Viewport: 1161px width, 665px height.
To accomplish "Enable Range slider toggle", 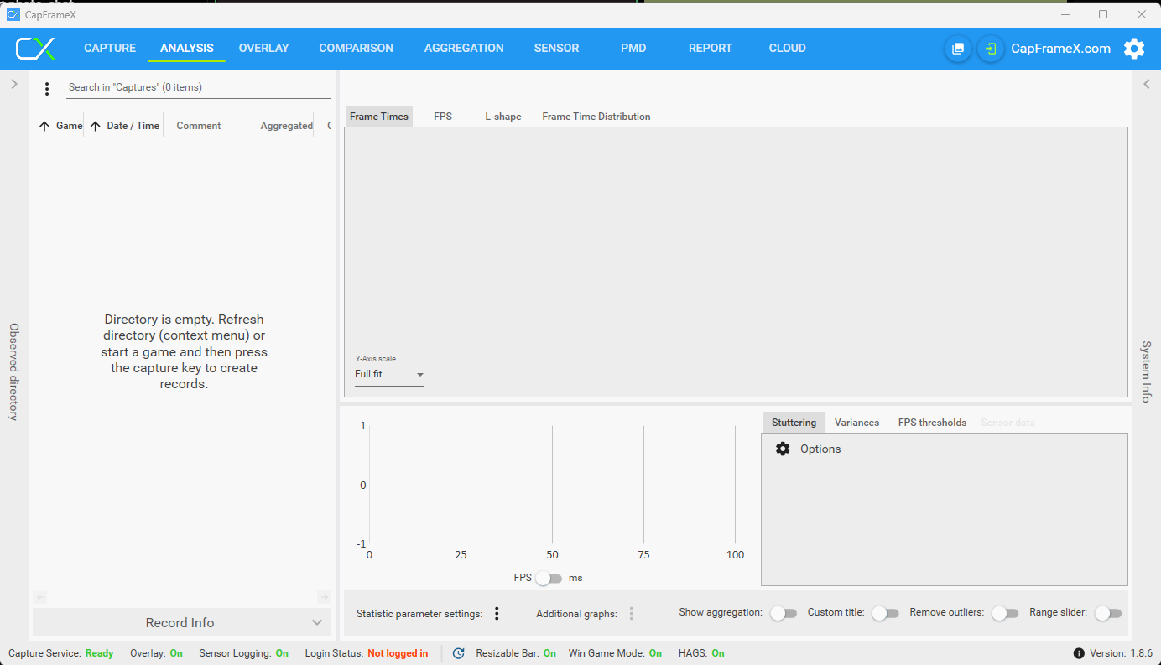I will [x=1108, y=613].
